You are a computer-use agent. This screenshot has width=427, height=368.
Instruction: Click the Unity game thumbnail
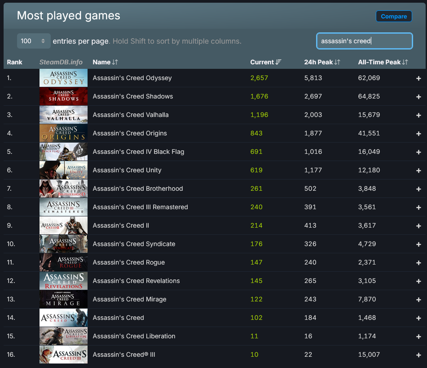(63, 170)
